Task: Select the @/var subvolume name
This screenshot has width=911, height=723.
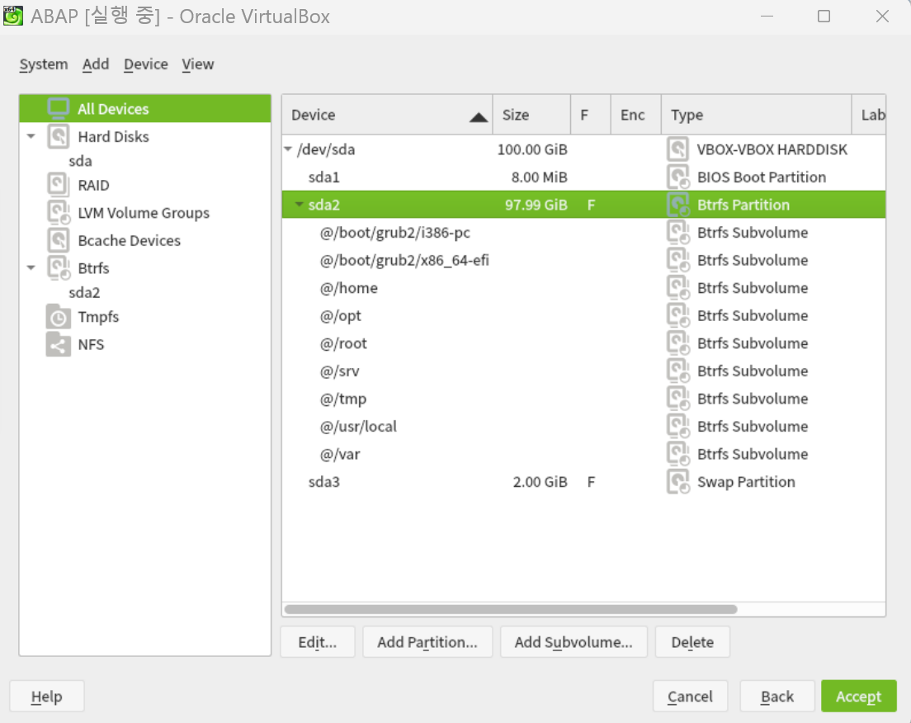Action: coord(340,454)
